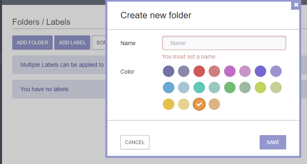
Task: Close the Create new folder dialog
Action: click(296, 5)
